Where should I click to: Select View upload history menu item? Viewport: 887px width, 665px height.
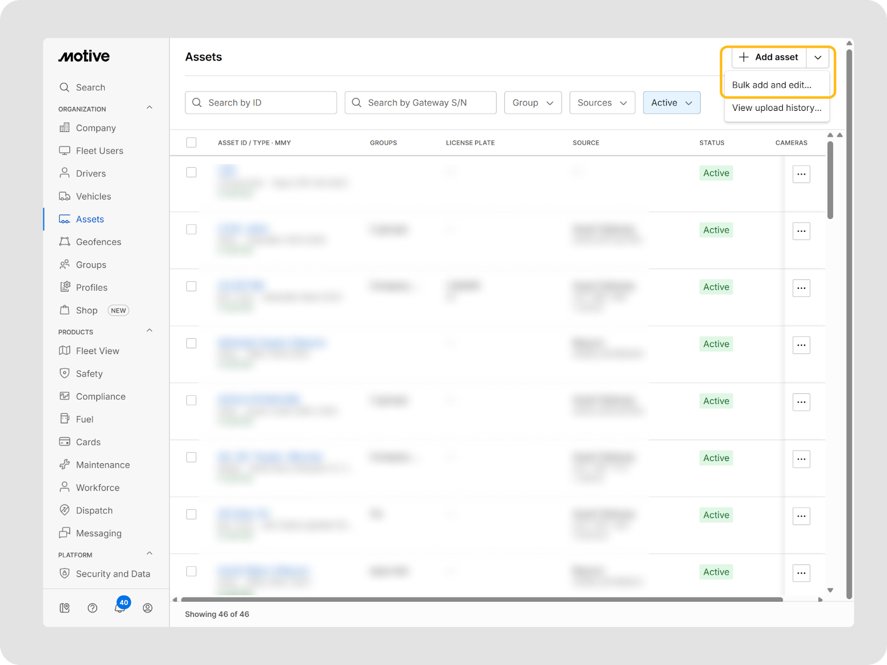tap(776, 108)
